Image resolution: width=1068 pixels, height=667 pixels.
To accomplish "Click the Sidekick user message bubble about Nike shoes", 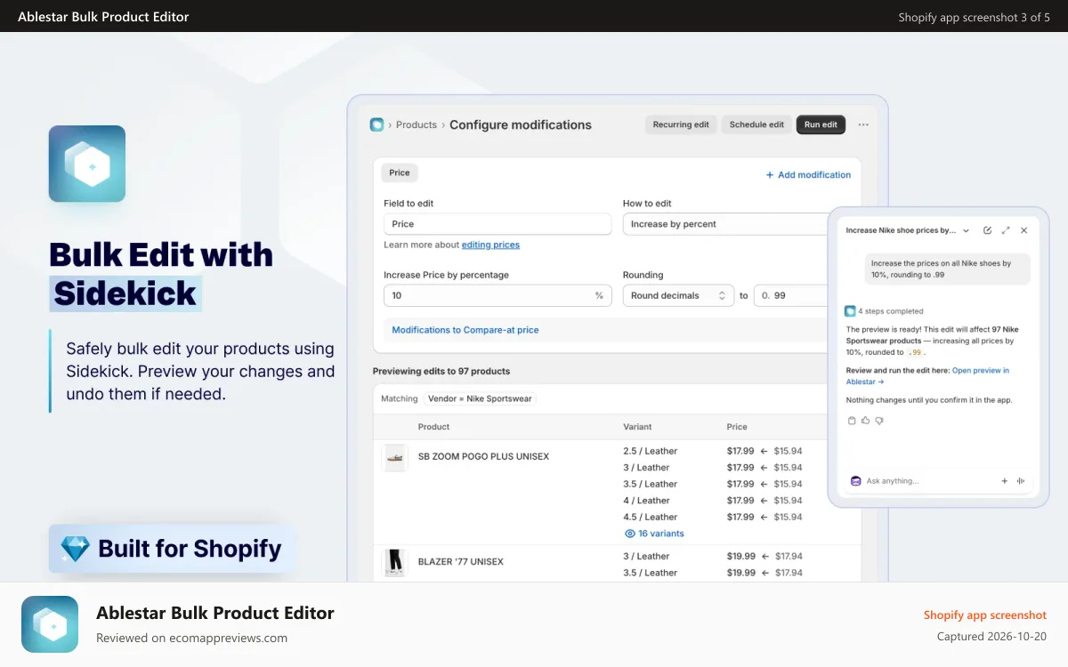I will (x=947, y=269).
